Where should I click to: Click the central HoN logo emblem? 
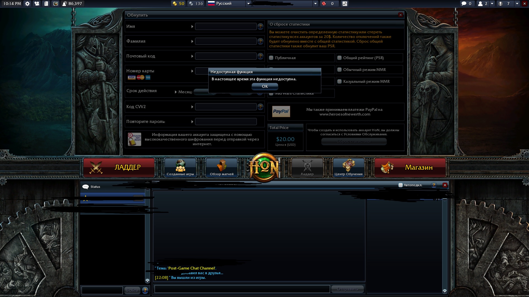[264, 167]
